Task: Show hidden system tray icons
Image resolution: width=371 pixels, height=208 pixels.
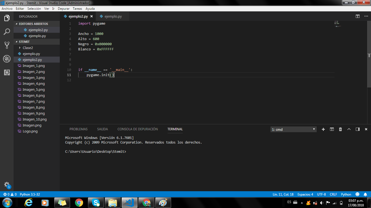Action: [302, 203]
